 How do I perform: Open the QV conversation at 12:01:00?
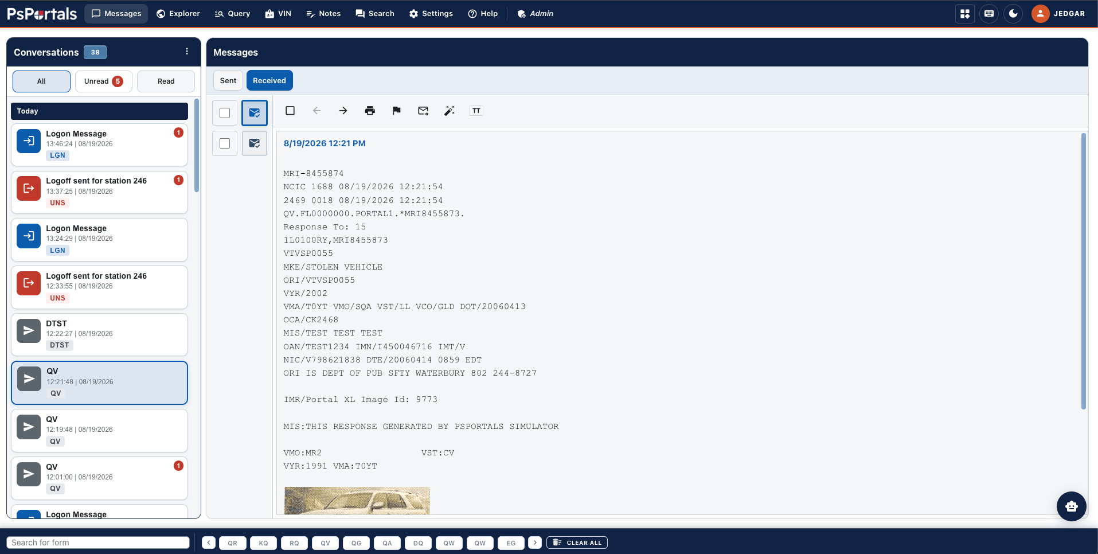[99, 478]
